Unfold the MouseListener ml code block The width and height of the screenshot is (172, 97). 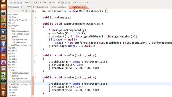click(x=35, y=11)
